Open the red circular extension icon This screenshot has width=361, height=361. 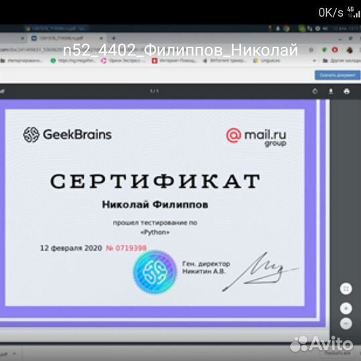(335, 49)
